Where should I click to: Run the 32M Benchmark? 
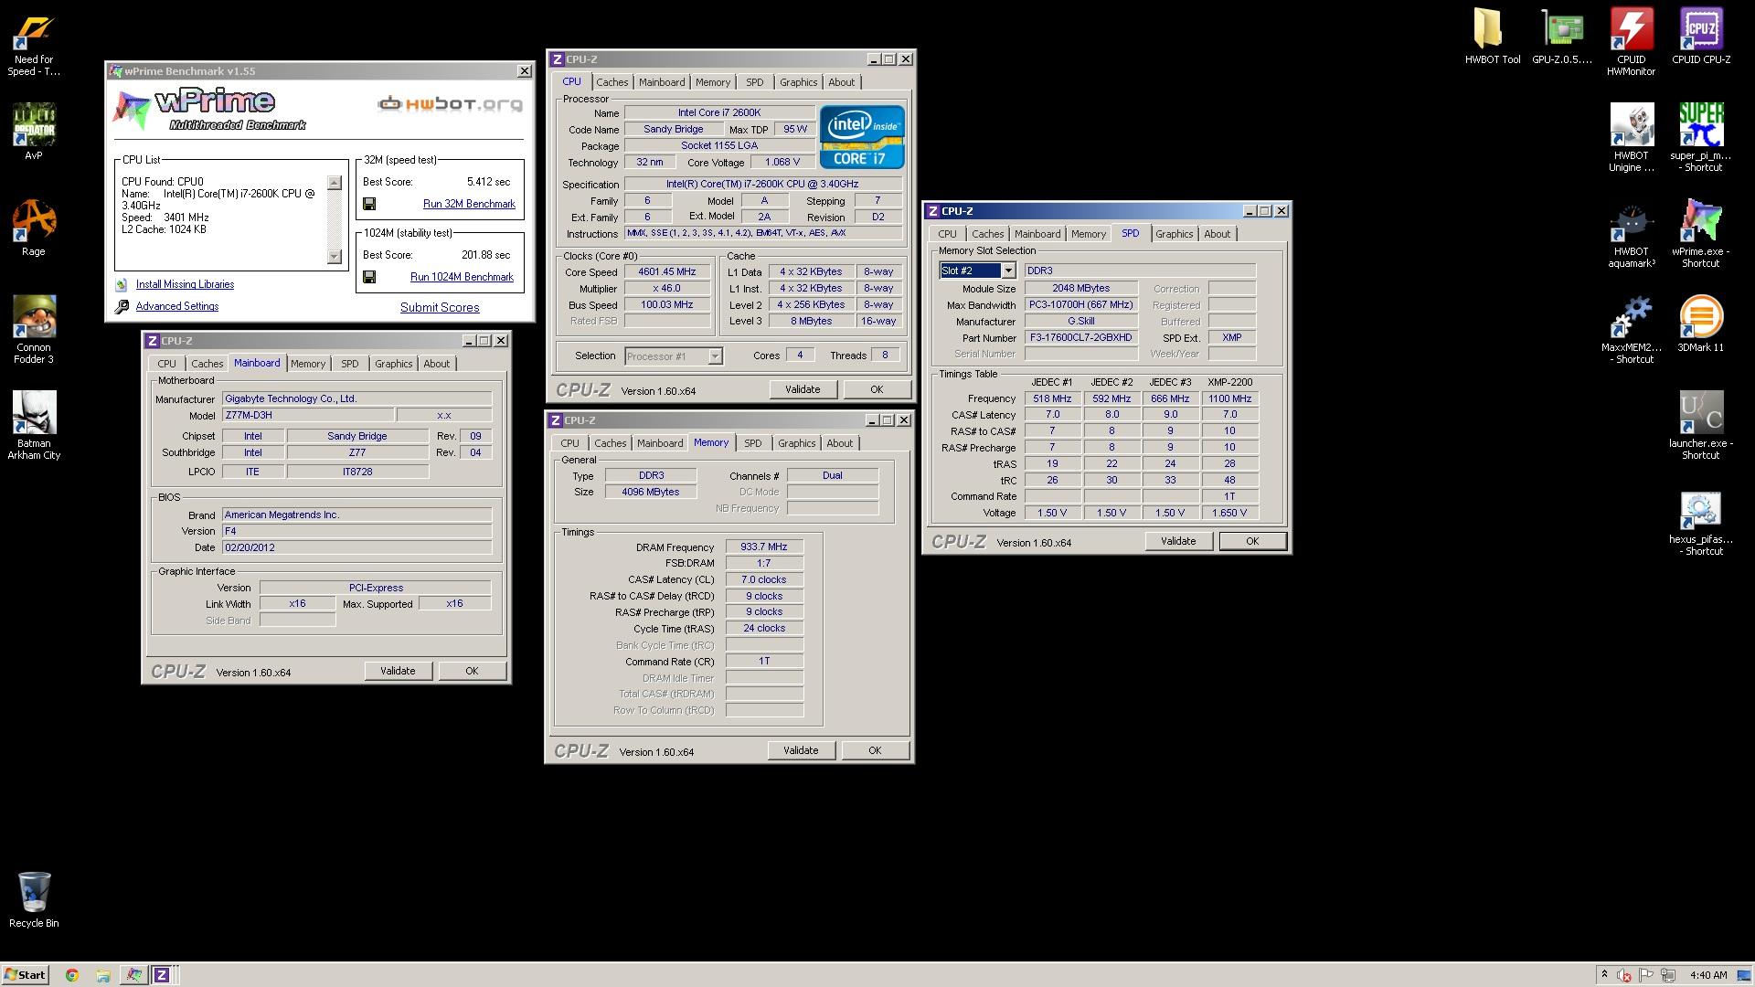pos(469,204)
